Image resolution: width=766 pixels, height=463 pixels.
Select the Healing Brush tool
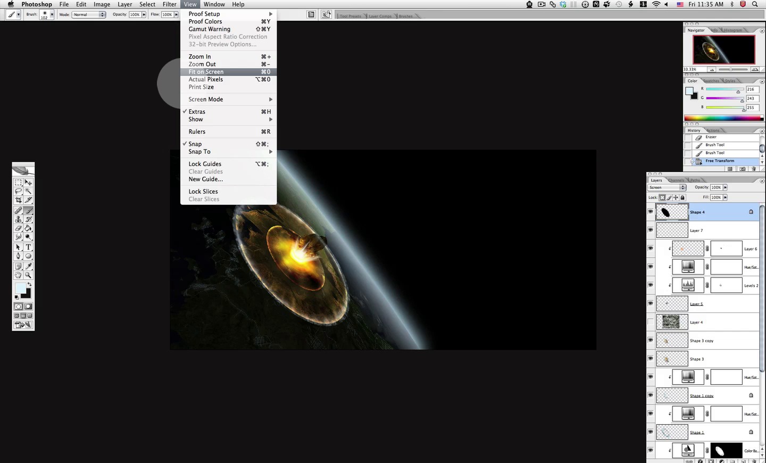pos(18,210)
